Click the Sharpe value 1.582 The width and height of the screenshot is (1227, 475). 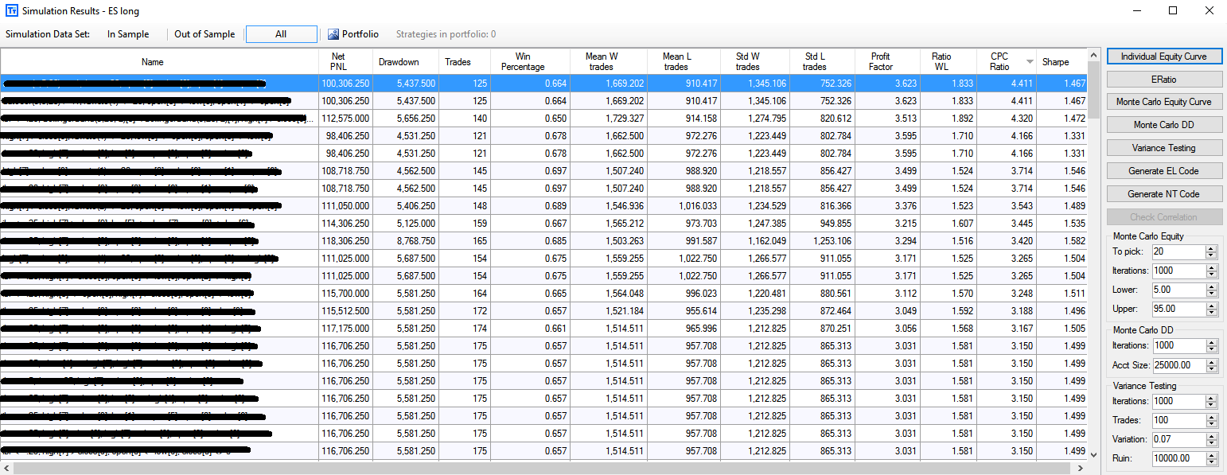click(1061, 241)
